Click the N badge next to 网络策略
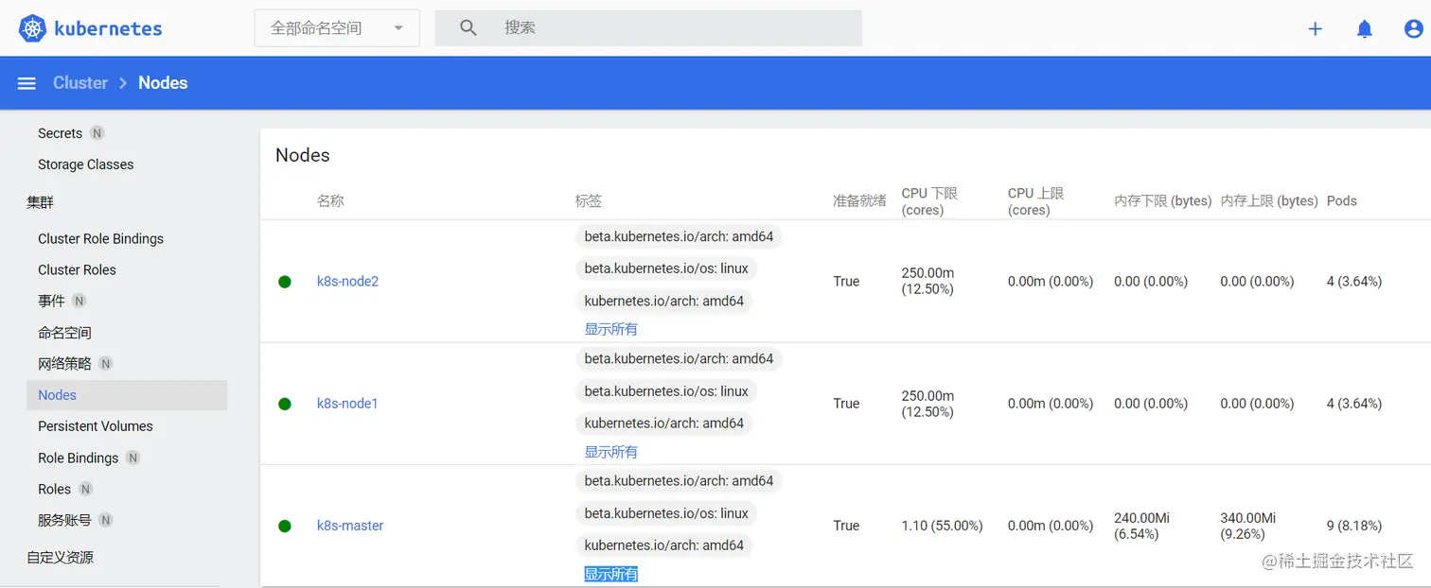This screenshot has height=588, width=1431. (x=106, y=364)
